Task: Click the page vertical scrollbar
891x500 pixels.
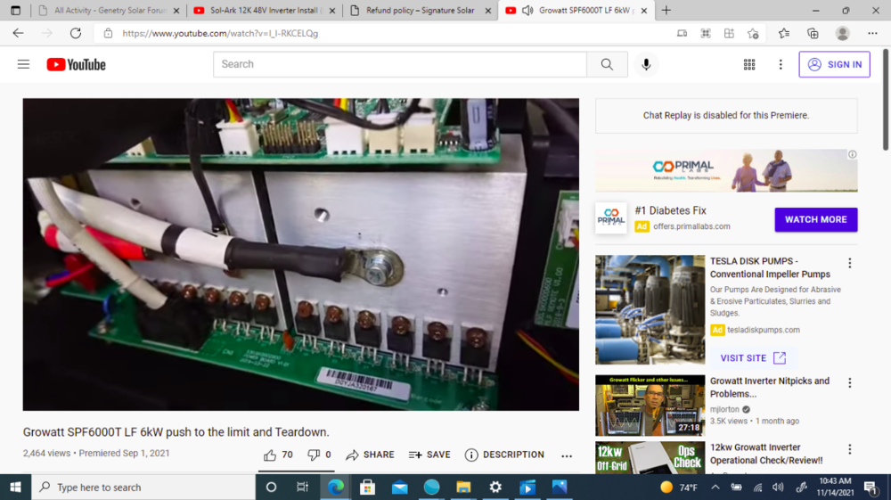Action: coord(886,100)
